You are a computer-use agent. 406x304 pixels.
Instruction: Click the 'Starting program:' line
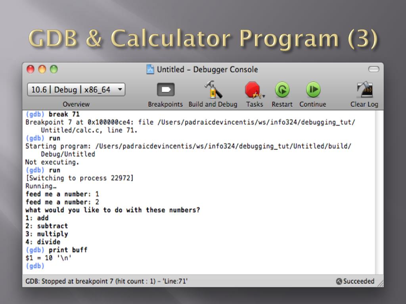(x=188, y=146)
